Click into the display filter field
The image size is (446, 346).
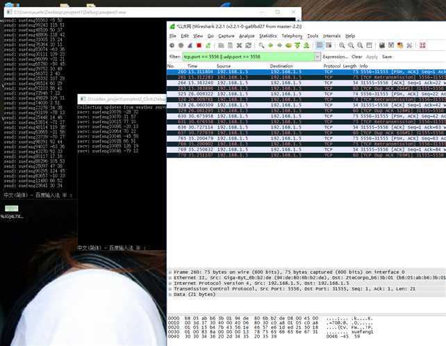249,57
